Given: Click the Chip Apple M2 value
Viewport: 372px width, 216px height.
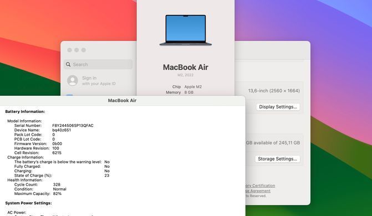Looking at the screenshot, I should [193, 87].
